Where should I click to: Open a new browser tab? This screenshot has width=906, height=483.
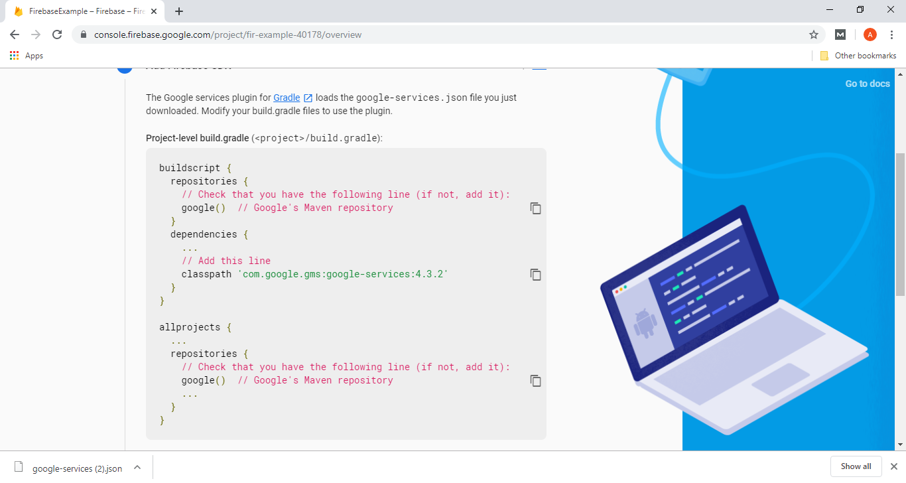[x=179, y=11]
